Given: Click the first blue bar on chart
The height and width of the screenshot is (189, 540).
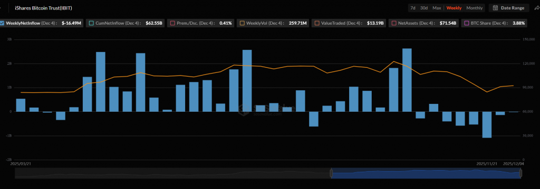Looking at the screenshot, I should 21,105.
